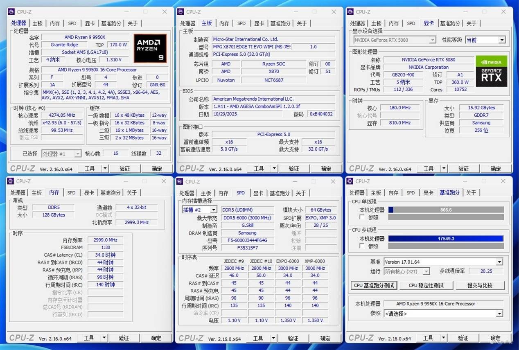Open 工具 dropdown arrow in processor window
This screenshot has width=519, height=350.
click(105, 168)
